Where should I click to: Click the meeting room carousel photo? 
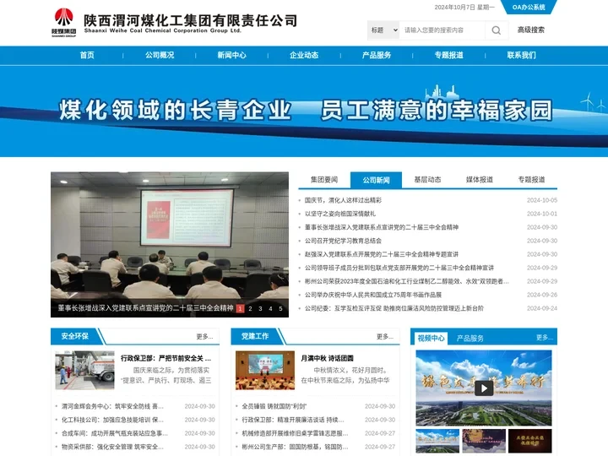pos(170,236)
